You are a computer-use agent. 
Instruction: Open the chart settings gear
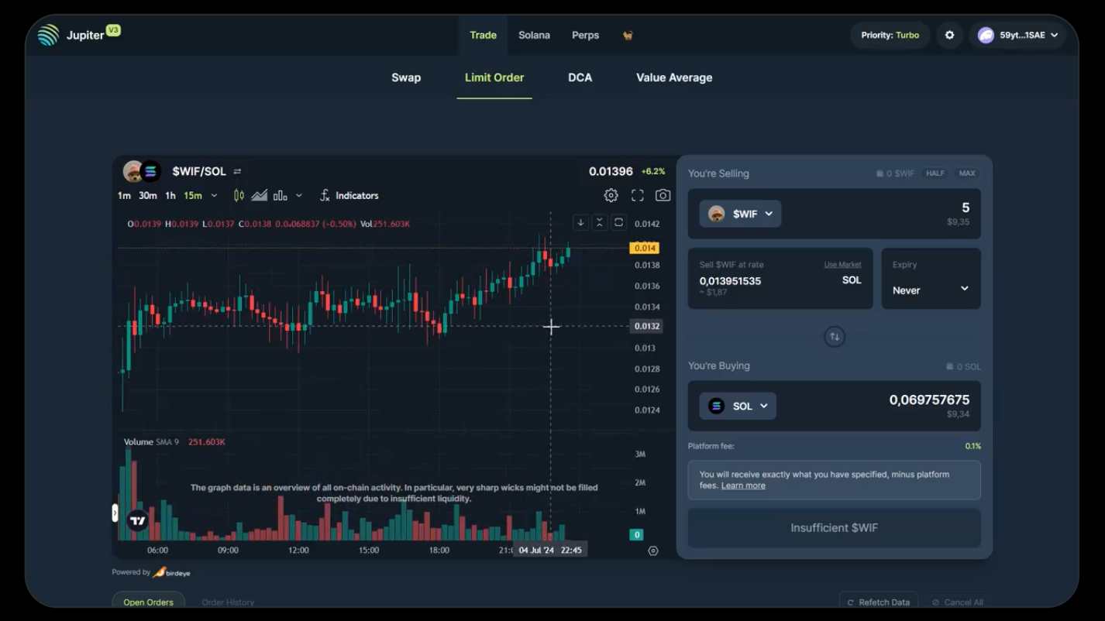pos(611,196)
